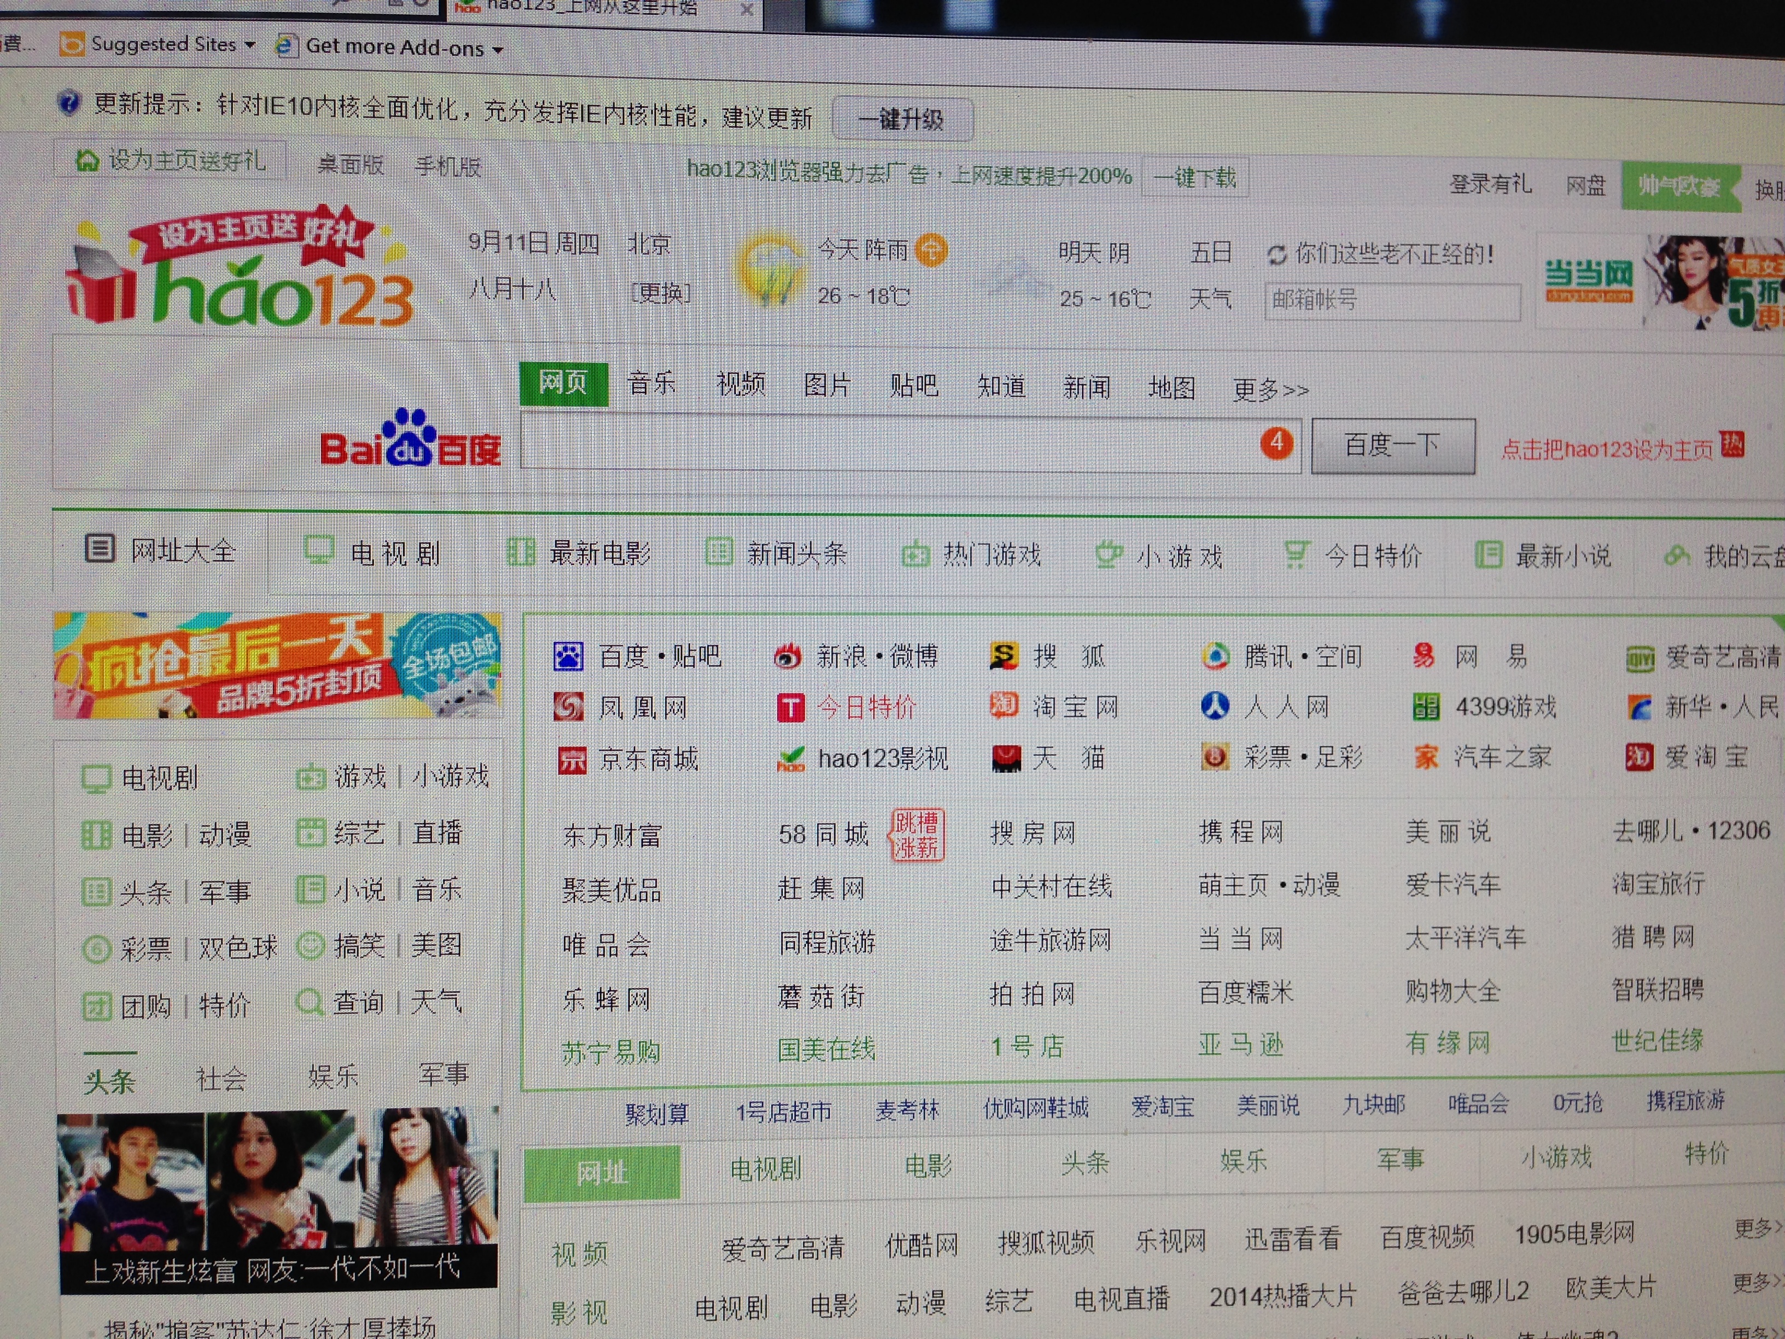Open 热门游戏 in the navigation bar
The width and height of the screenshot is (1785, 1339).
[x=972, y=555]
